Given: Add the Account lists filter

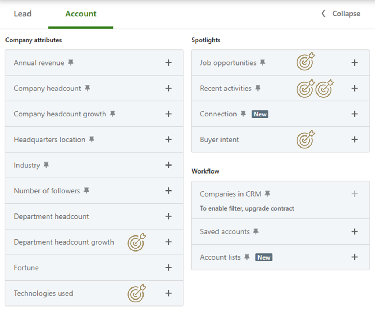Looking at the screenshot, I should coord(354,257).
